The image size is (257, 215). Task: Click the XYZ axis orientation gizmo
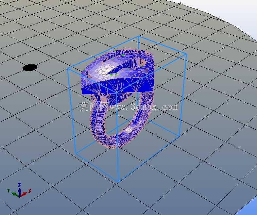tap(19, 190)
